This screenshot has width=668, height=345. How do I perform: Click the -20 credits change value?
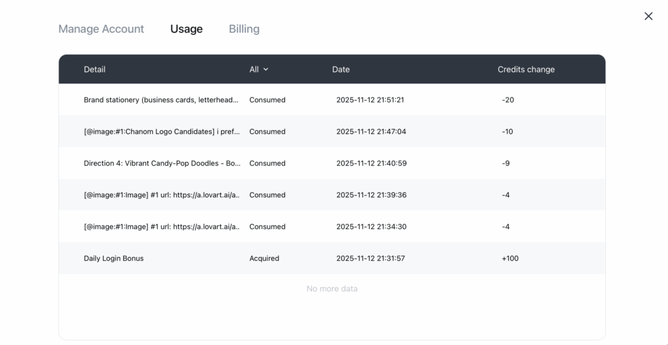508,100
